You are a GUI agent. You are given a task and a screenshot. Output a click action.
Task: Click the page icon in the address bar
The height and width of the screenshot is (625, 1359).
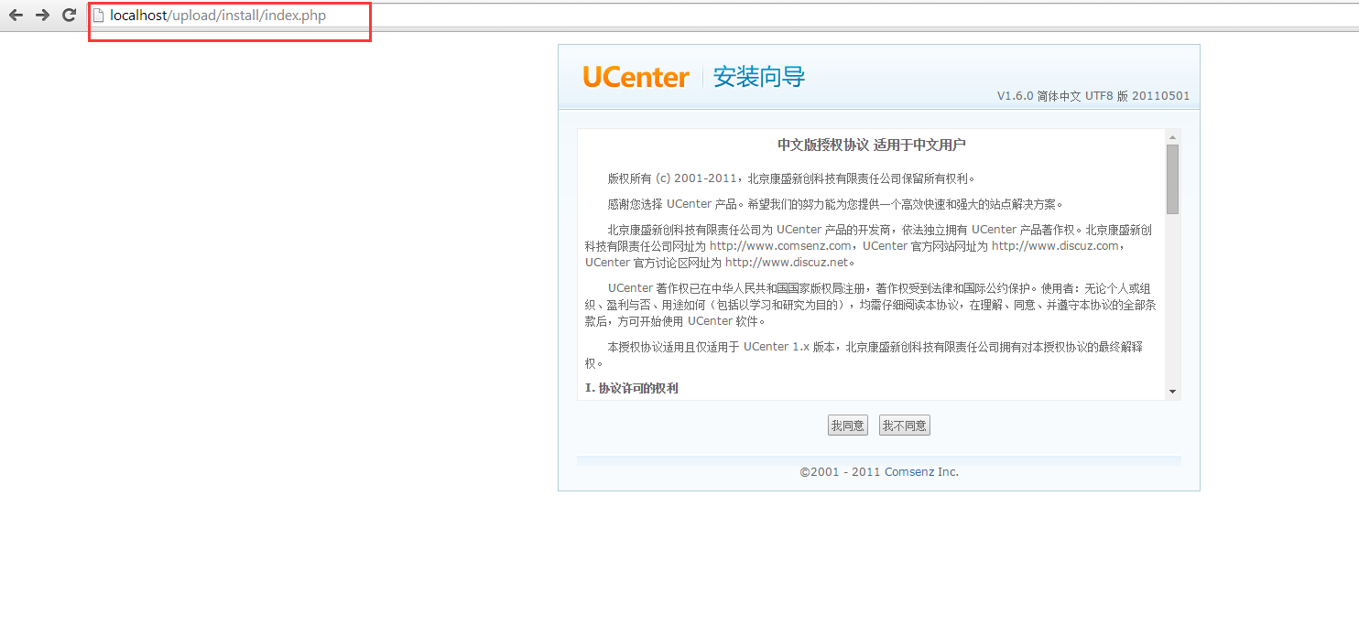click(x=99, y=15)
